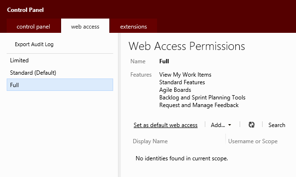Open the Add... dropdown menu

[x=221, y=125]
